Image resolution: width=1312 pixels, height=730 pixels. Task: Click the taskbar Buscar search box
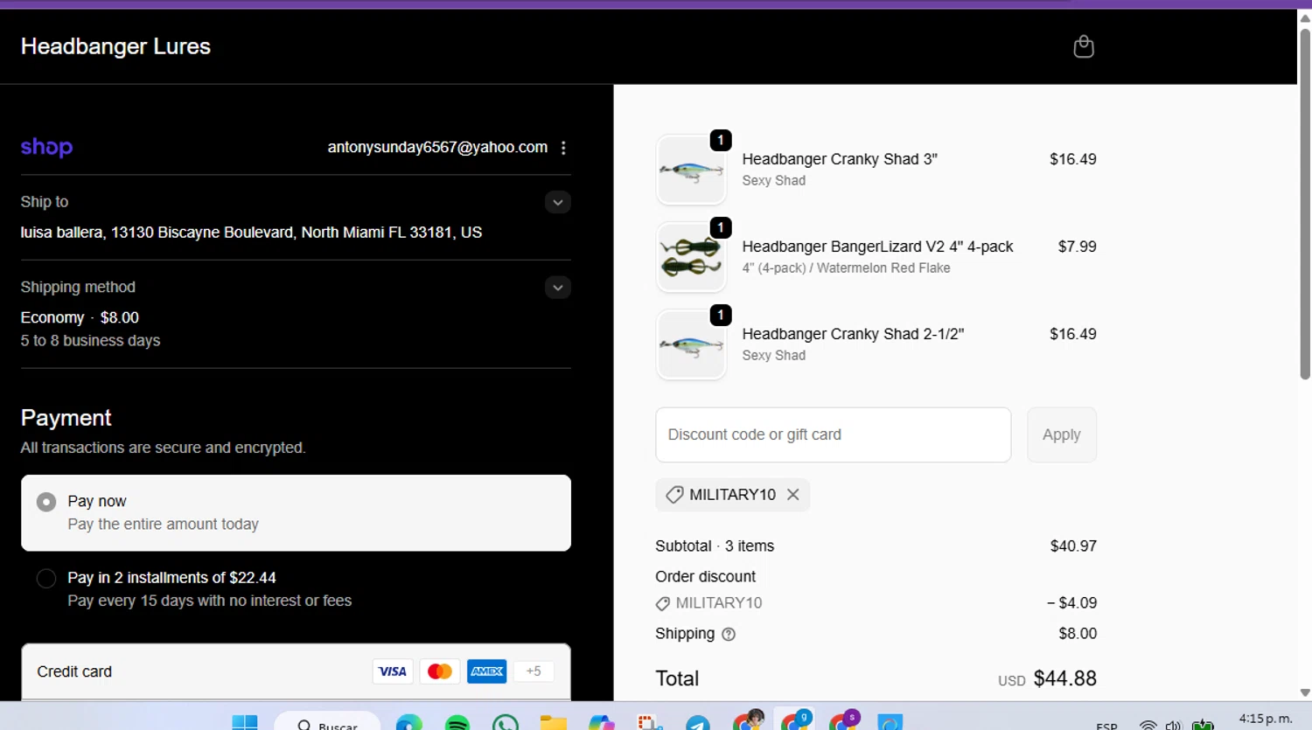point(327,722)
